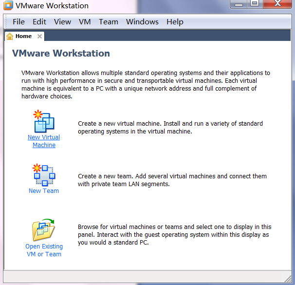
Task: Close the VMware Workstation window
Action: (x=277, y=4)
